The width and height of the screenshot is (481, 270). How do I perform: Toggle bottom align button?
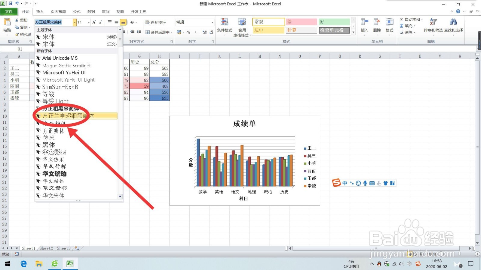coord(123,22)
